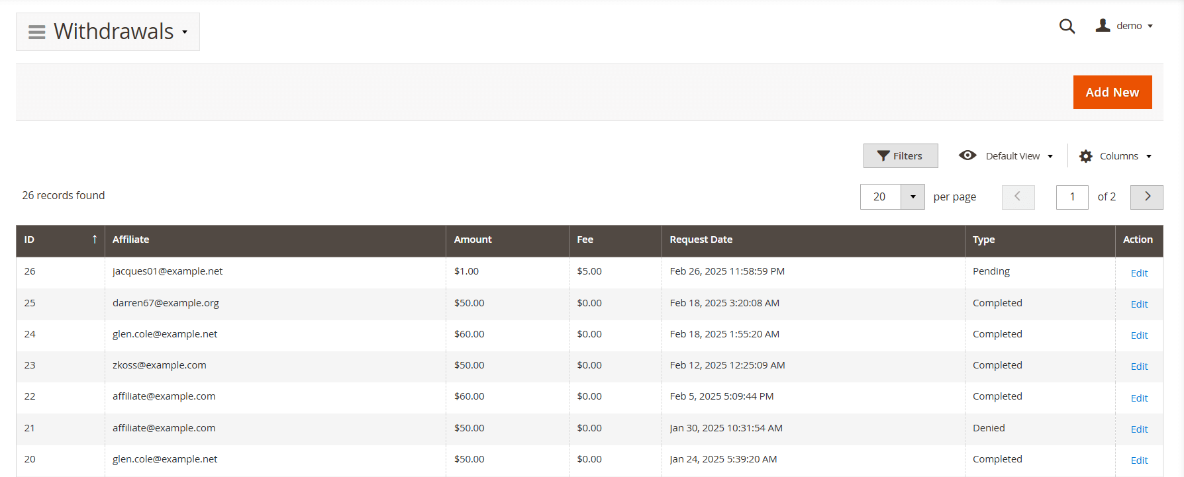Edit withdrawal 26 from jacques01@example.net
1184x477 pixels.
click(x=1139, y=273)
